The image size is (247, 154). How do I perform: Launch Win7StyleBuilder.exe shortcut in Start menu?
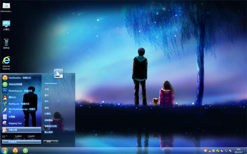point(21,110)
